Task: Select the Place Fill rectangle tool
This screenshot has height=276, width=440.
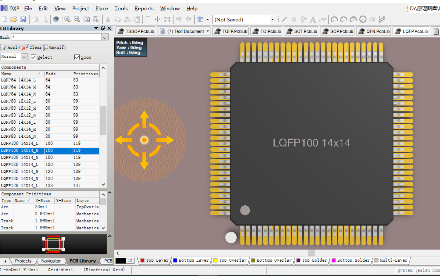Action: [x=372, y=19]
